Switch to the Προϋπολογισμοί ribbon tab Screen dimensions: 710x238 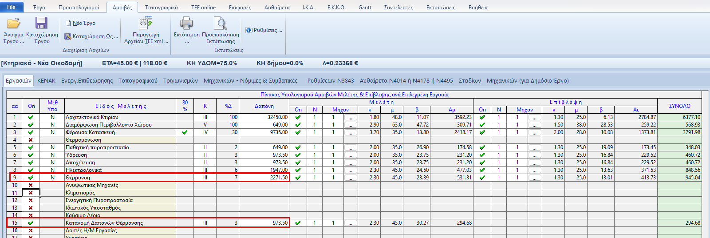pos(79,8)
